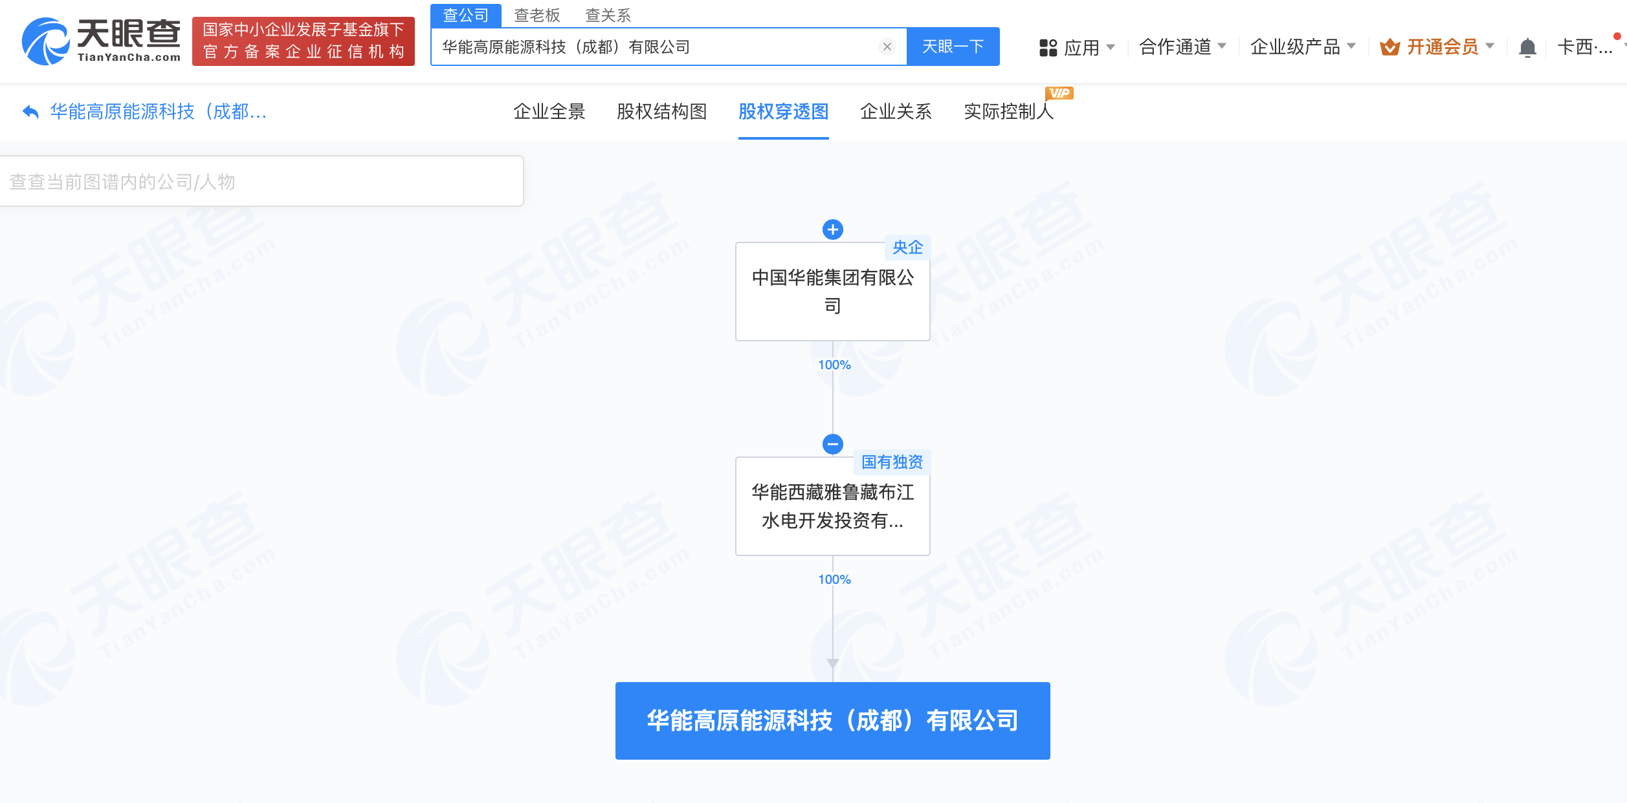Clear the search box using the X icon
The image size is (1627, 803).
[x=887, y=46]
